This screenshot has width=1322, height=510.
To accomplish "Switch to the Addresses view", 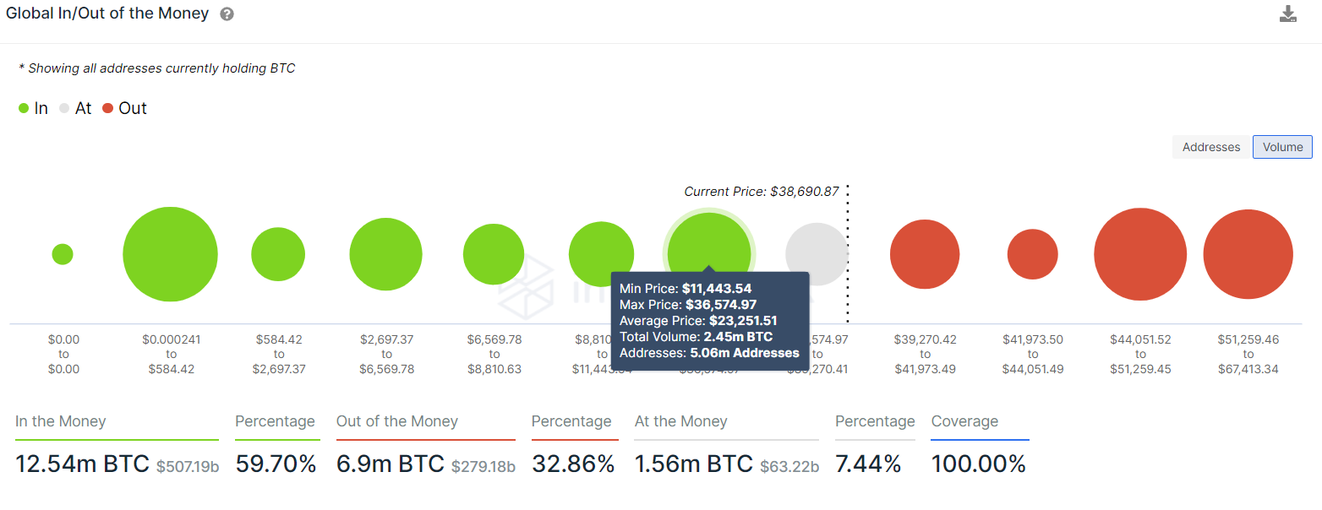I will (1211, 147).
